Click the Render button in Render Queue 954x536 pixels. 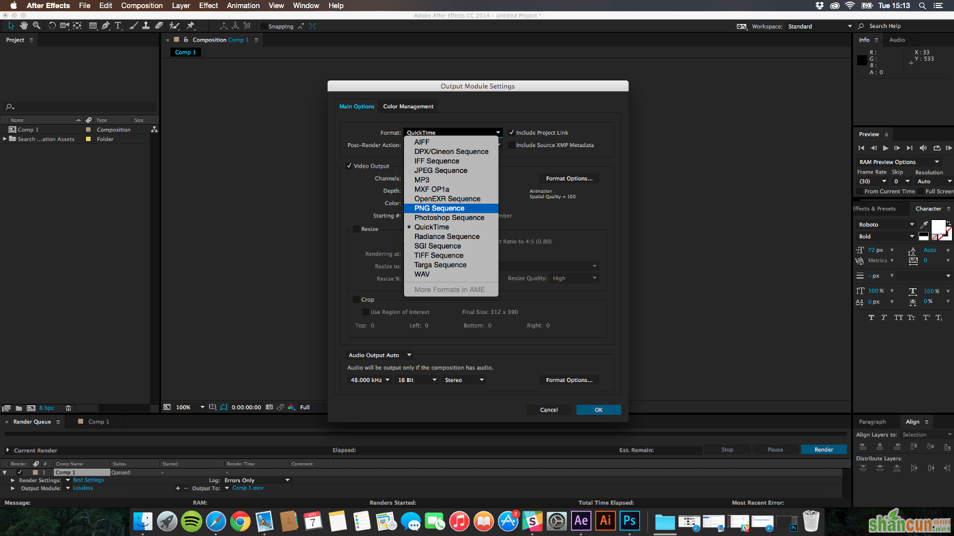click(823, 450)
